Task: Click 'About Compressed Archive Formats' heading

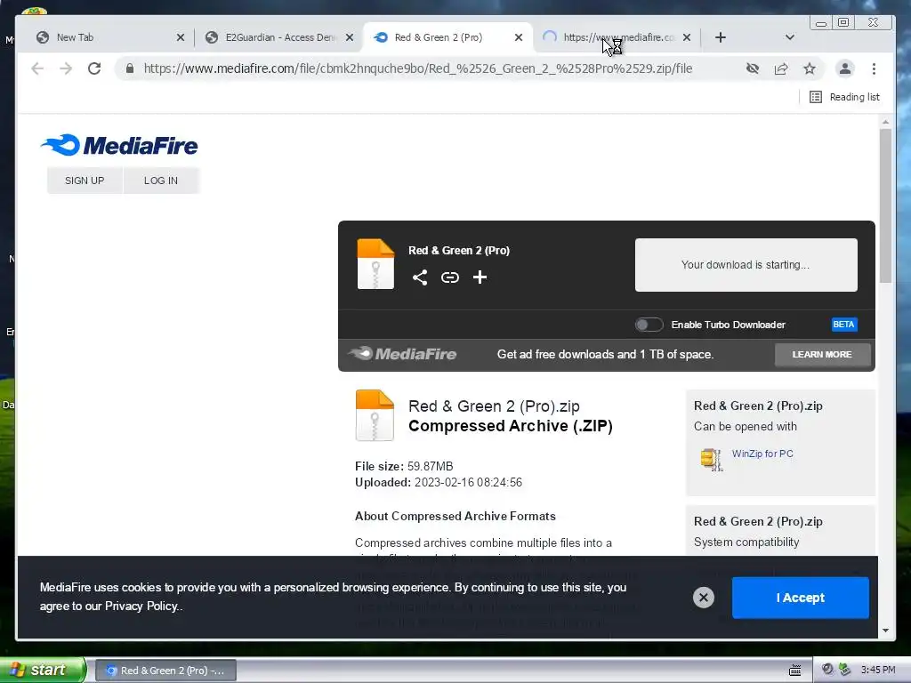Action: point(455,517)
